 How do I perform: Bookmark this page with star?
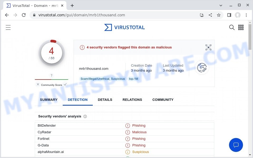219,15
